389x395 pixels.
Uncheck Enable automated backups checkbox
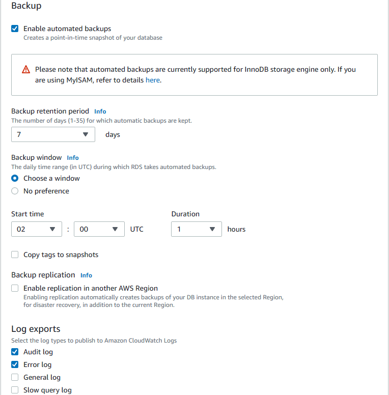point(15,29)
